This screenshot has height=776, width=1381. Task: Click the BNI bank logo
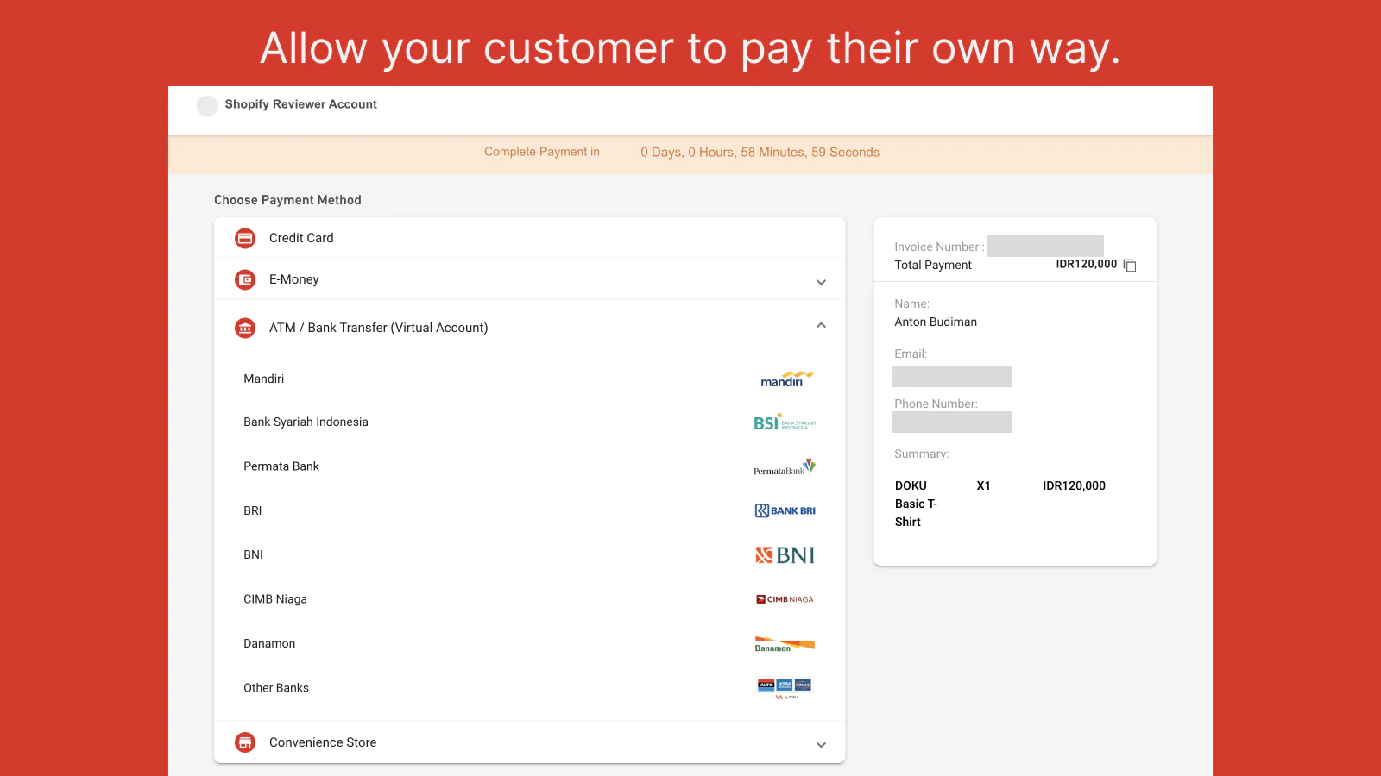click(x=785, y=555)
